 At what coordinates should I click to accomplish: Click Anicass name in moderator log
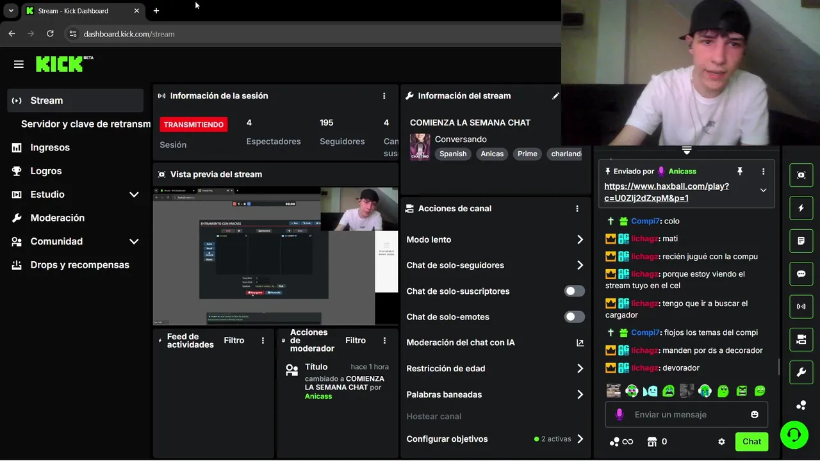tap(318, 396)
